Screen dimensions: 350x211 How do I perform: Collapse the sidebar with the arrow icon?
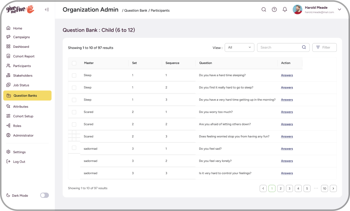point(47,9)
